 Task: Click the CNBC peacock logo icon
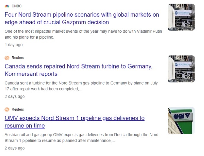(x=7, y=6)
